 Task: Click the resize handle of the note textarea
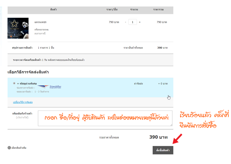click(x=171, y=125)
